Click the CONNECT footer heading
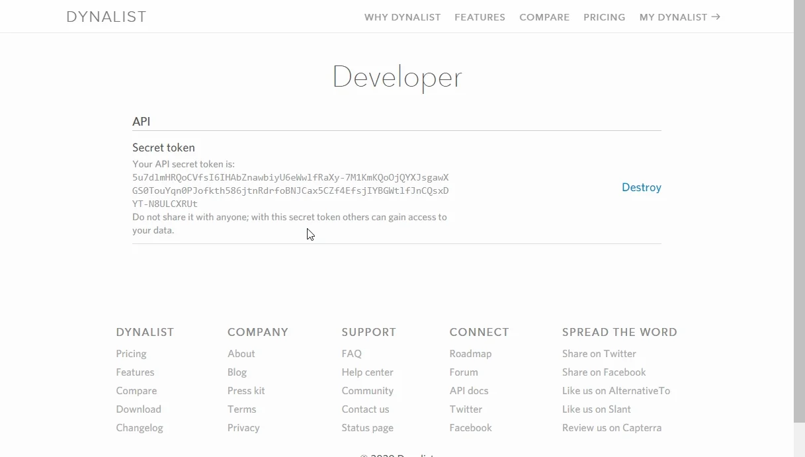This screenshot has width=805, height=457. [479, 332]
